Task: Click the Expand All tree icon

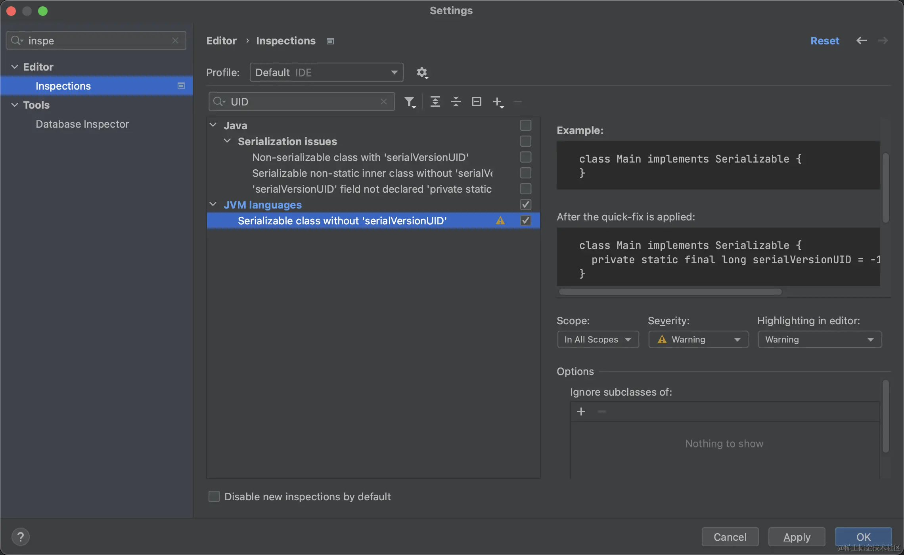Action: click(435, 102)
